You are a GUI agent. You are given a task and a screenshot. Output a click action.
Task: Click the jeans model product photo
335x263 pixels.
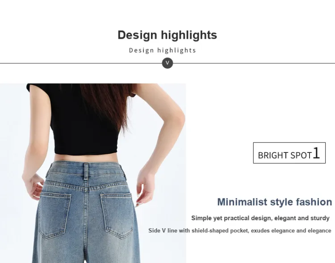pyautogui.click(x=93, y=173)
